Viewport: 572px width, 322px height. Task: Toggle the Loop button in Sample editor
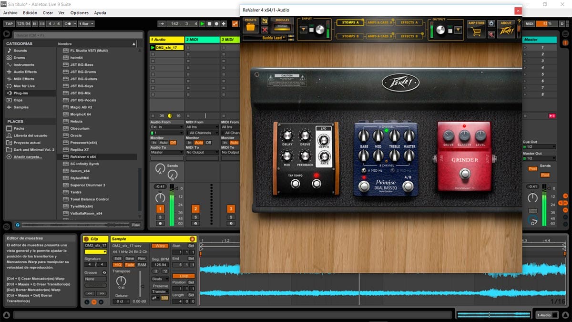point(184,276)
